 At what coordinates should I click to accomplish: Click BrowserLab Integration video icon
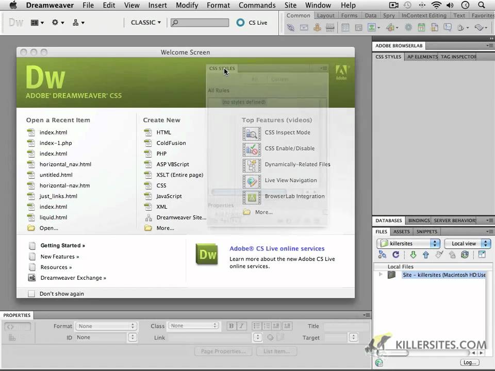[252, 197]
